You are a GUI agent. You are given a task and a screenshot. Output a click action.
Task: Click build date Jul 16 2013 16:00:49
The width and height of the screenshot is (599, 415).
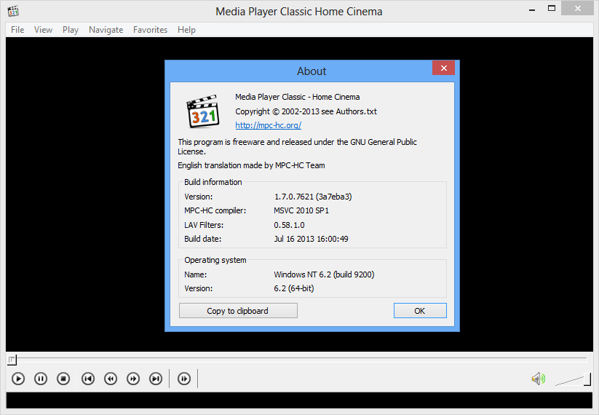311,239
